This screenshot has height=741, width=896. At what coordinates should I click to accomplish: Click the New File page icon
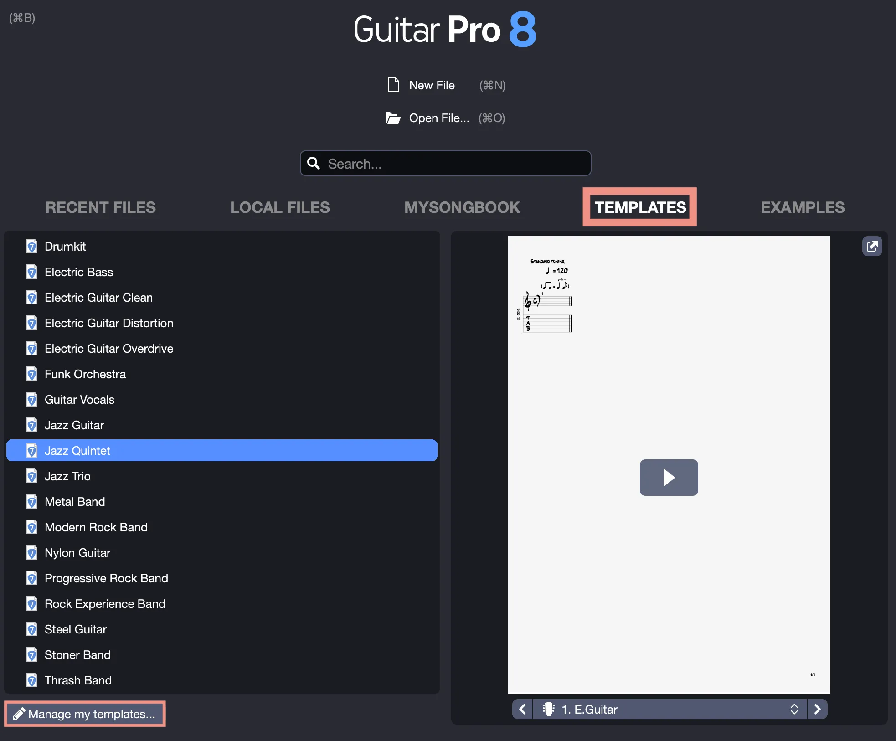pos(393,85)
